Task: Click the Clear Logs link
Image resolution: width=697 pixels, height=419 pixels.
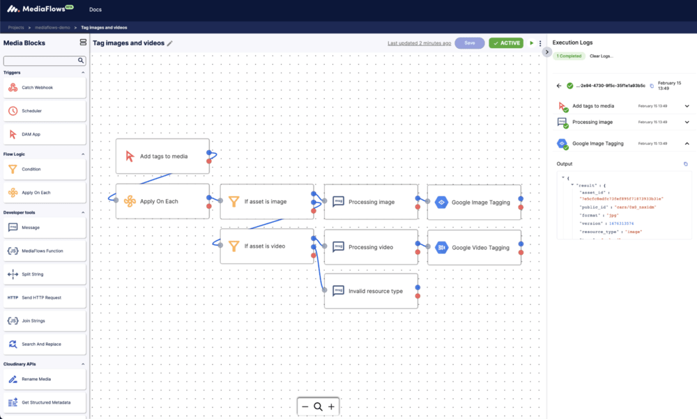Action: [602, 56]
